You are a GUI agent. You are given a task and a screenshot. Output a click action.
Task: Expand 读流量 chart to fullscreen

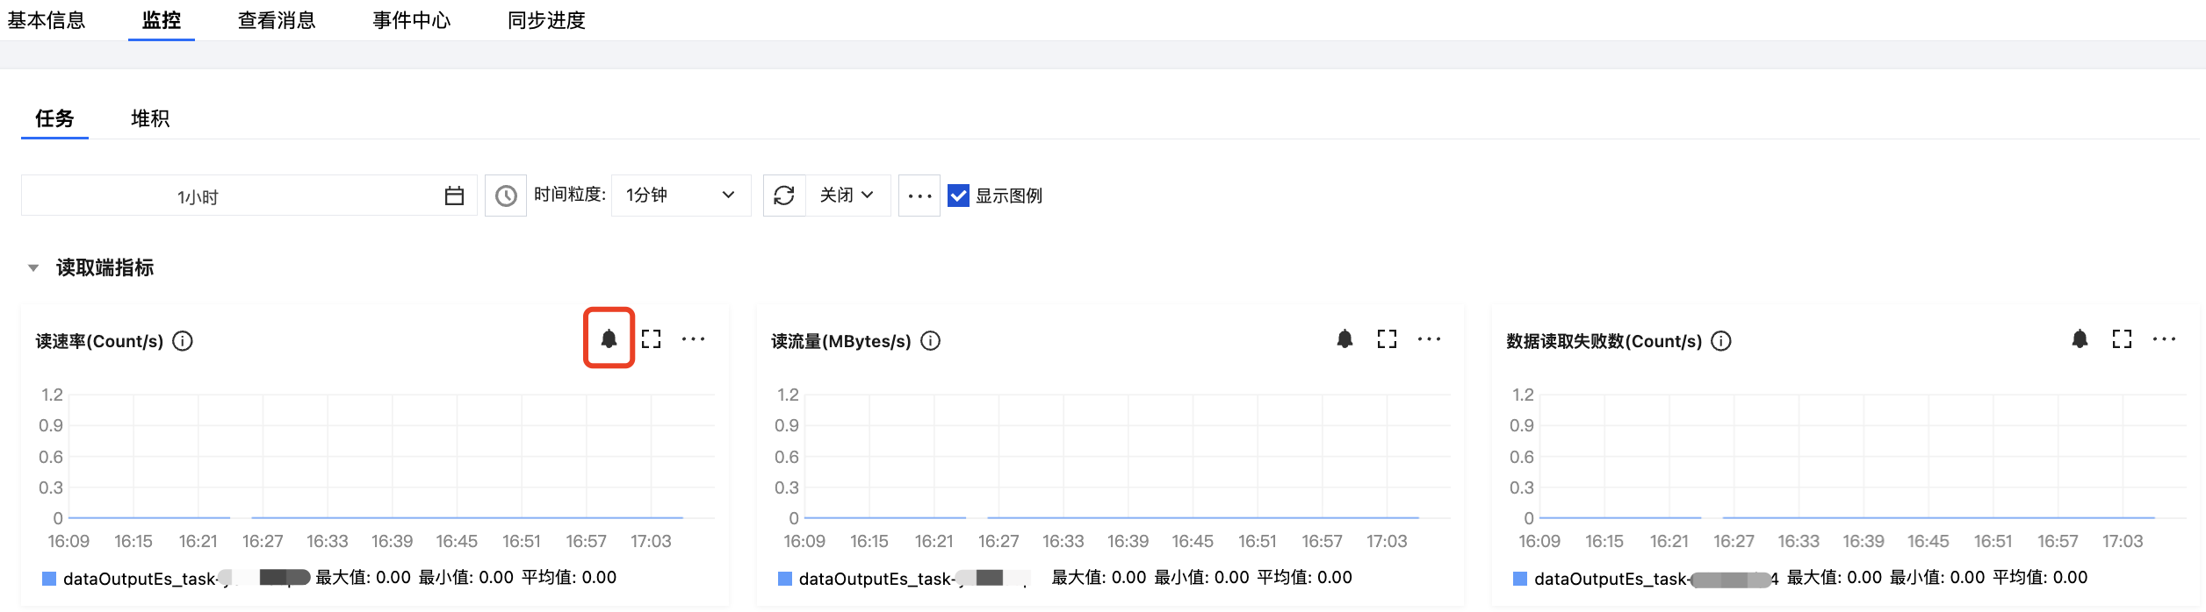[x=1387, y=338]
